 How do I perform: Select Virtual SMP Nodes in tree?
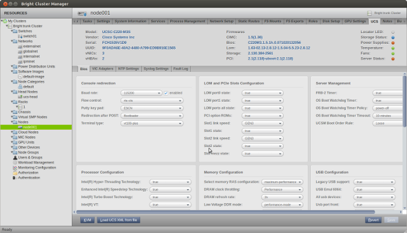(32, 117)
